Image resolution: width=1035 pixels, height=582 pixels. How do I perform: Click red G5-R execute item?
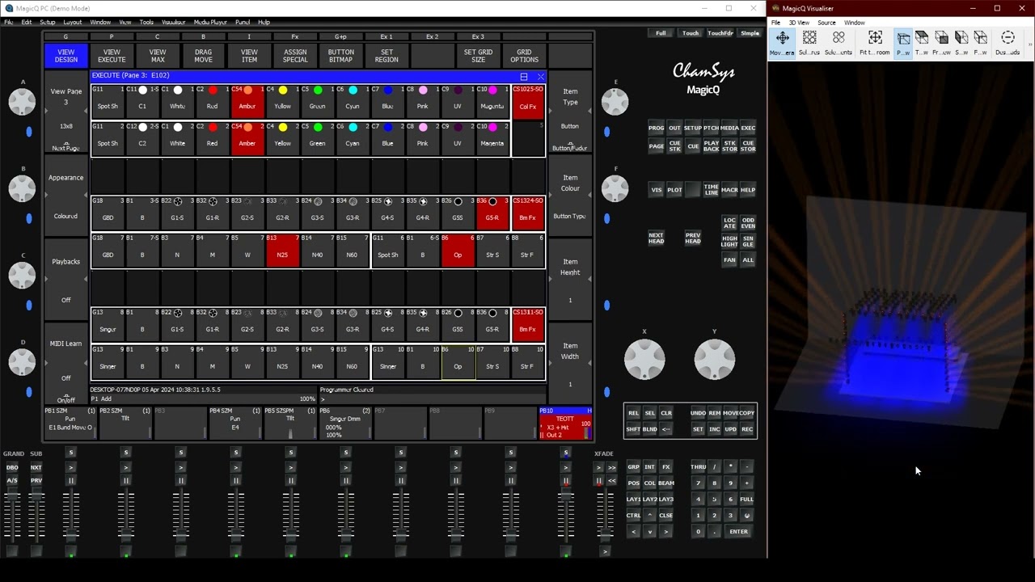click(x=492, y=213)
